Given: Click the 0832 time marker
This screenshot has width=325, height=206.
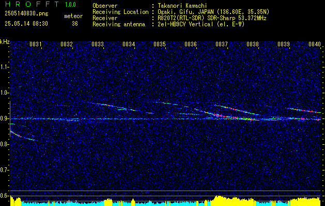Looking at the screenshot, I should (x=67, y=44).
